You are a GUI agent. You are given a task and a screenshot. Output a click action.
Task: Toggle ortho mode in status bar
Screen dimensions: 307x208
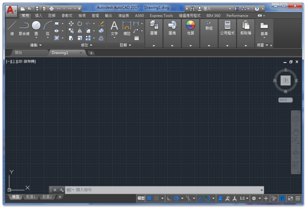(x=169, y=198)
